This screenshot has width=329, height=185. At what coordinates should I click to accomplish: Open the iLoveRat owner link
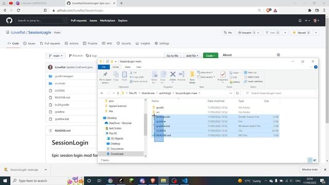pyautogui.click(x=18, y=32)
